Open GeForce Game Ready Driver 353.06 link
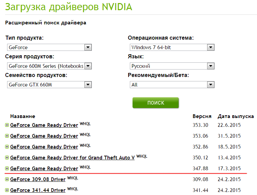257x195 pixels. point(44,136)
